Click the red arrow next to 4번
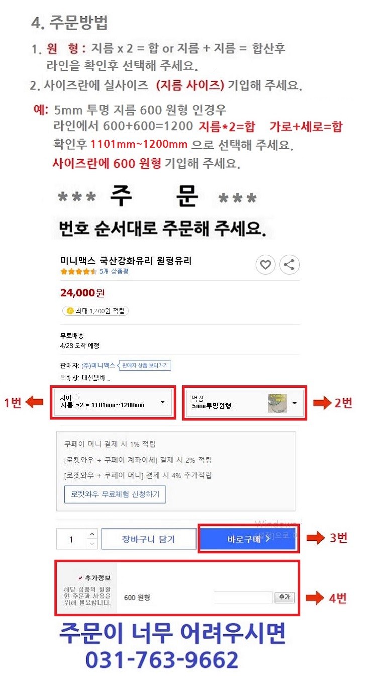 click(317, 598)
